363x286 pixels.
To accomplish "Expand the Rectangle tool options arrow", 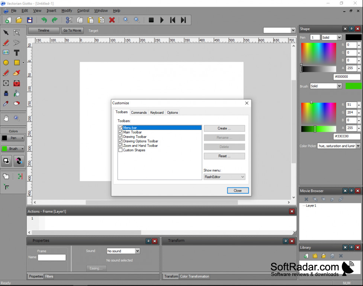I will 23,62.
